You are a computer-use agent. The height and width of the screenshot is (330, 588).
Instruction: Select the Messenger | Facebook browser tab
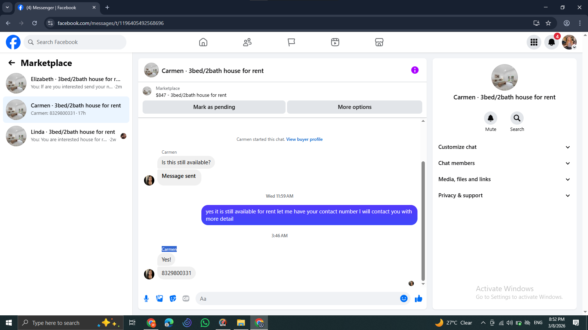point(57,7)
